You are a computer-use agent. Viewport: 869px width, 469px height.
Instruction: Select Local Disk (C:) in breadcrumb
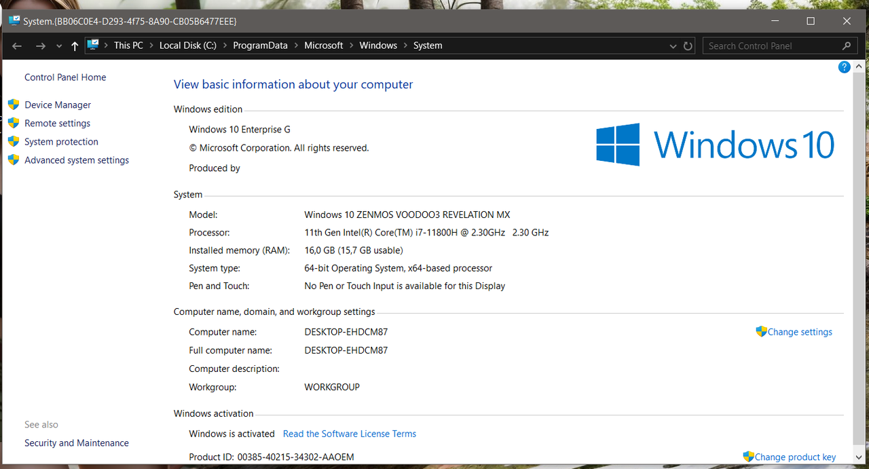188,45
